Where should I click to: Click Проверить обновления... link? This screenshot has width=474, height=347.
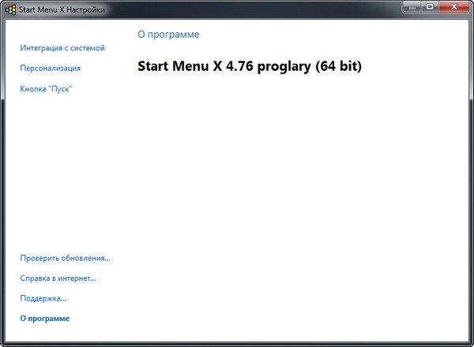pos(66,259)
